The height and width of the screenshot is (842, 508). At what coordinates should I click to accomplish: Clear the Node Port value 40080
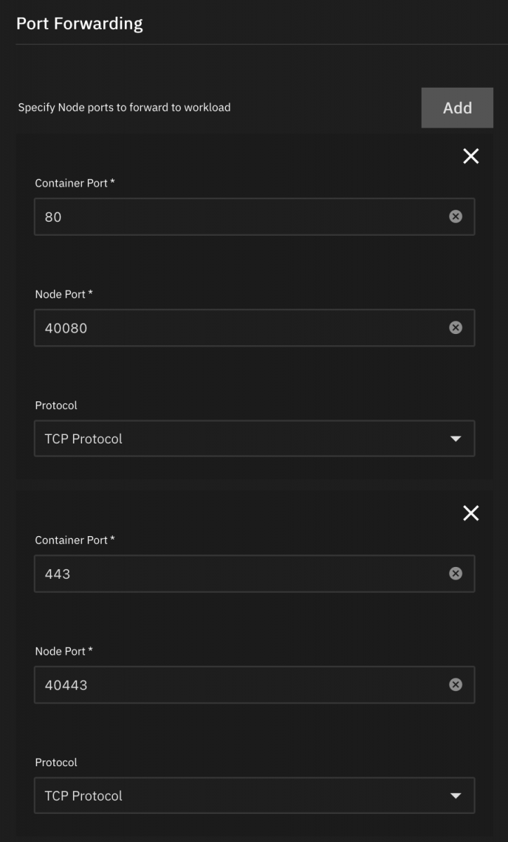(455, 328)
